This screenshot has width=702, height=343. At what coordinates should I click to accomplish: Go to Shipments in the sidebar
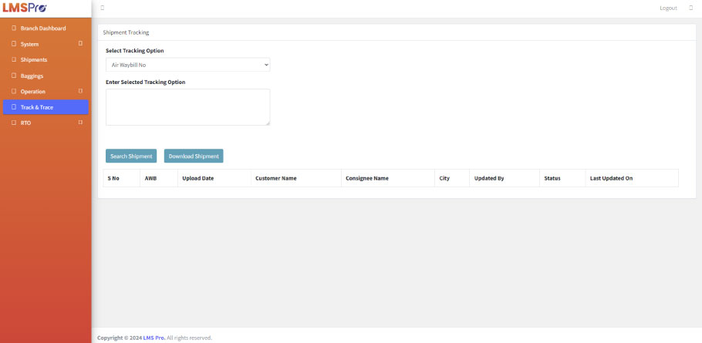[x=34, y=60]
